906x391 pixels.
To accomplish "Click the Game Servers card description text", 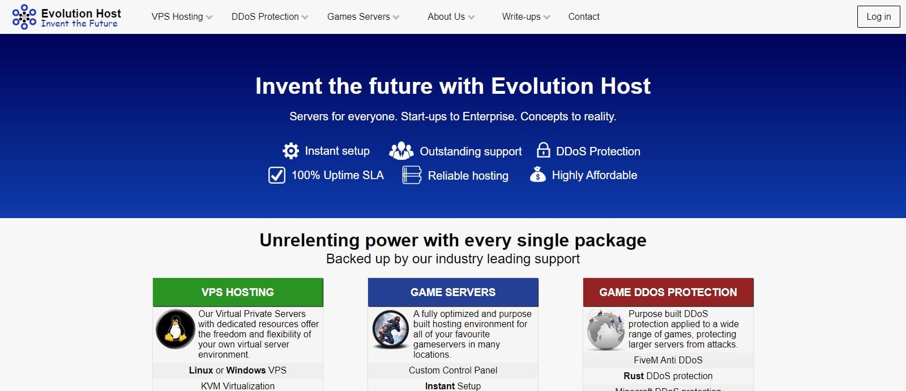I will click(x=472, y=334).
